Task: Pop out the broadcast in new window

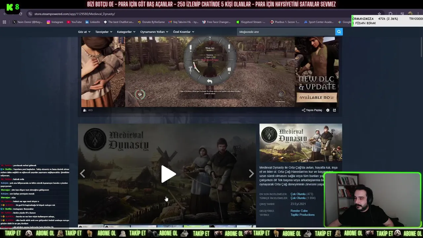Action: pos(334,110)
